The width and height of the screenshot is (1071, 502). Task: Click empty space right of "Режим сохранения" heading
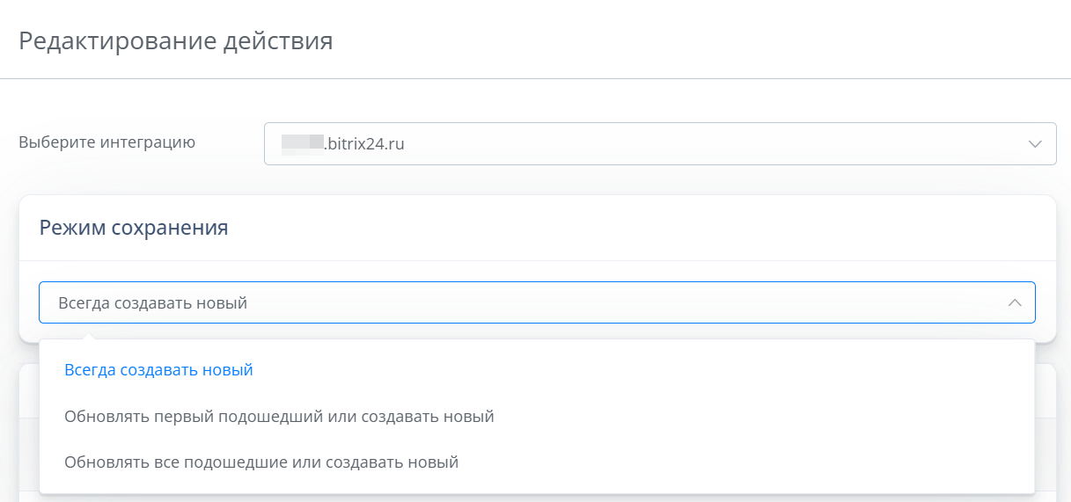point(616,228)
